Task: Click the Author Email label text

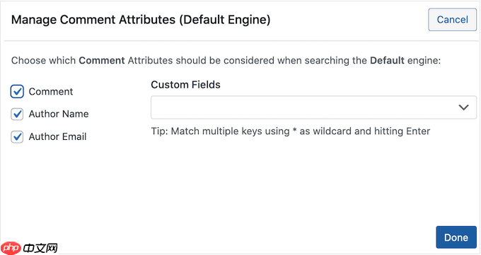Action: [58, 137]
